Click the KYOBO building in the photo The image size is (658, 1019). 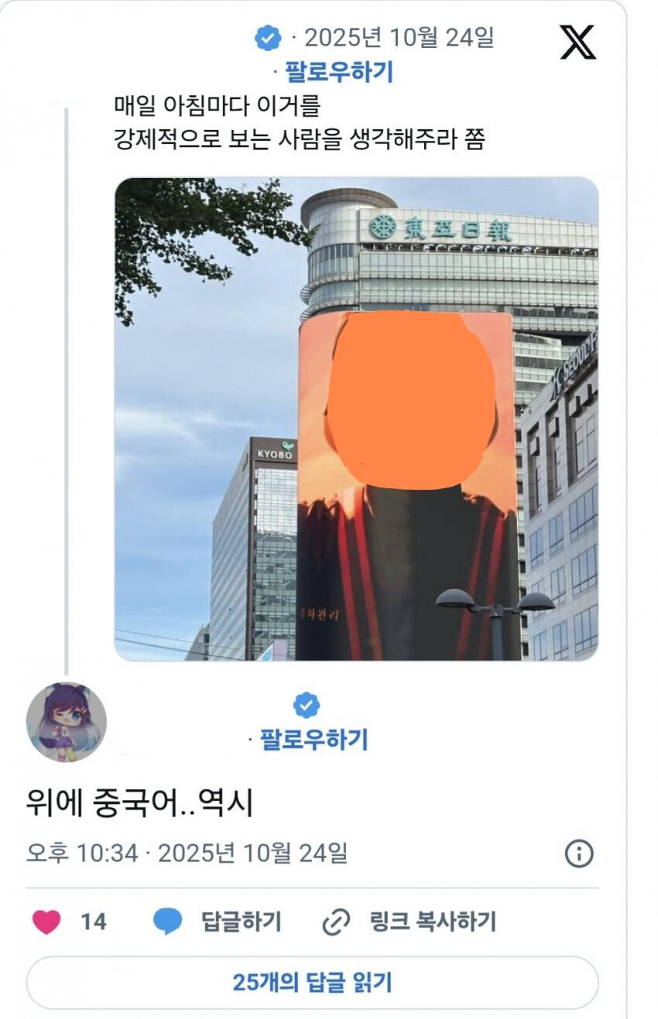[x=254, y=548]
